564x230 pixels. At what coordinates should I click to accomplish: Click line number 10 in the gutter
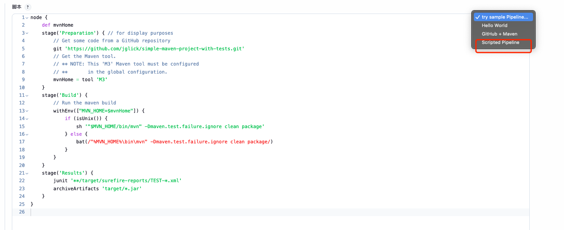click(22, 88)
